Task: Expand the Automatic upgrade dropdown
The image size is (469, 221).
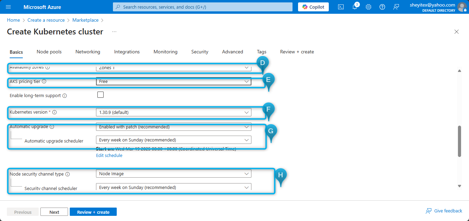Action: [173, 127]
